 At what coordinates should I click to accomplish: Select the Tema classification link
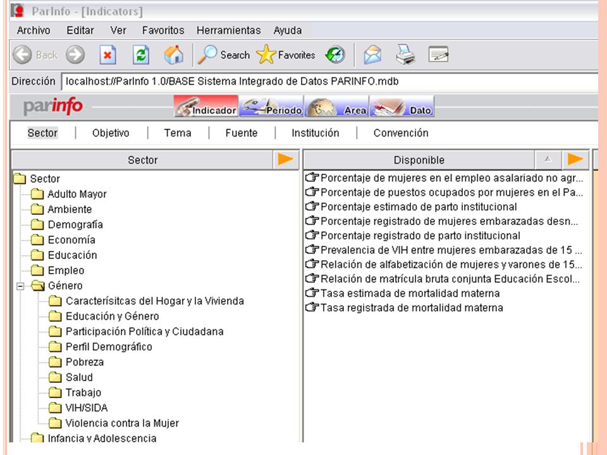(x=178, y=133)
